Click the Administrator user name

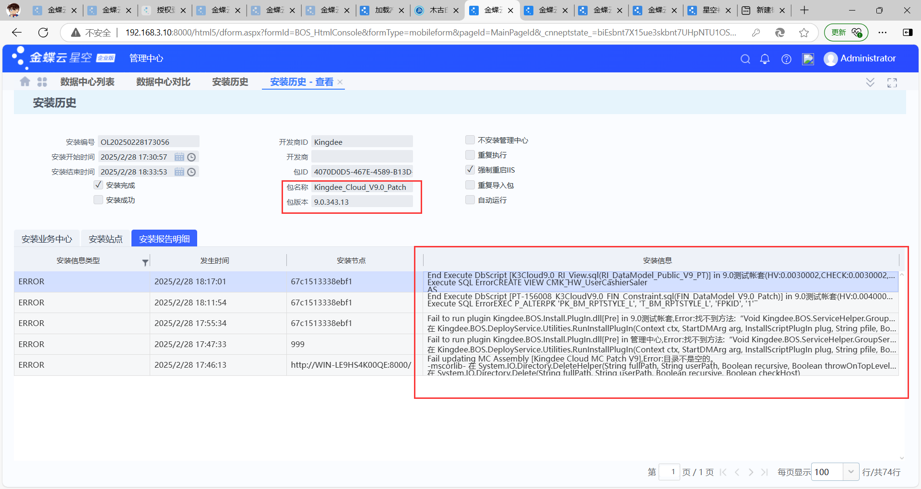[x=868, y=58]
